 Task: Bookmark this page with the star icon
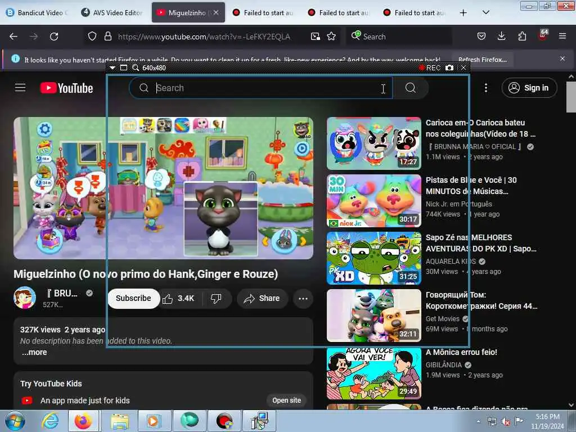pos(331,37)
